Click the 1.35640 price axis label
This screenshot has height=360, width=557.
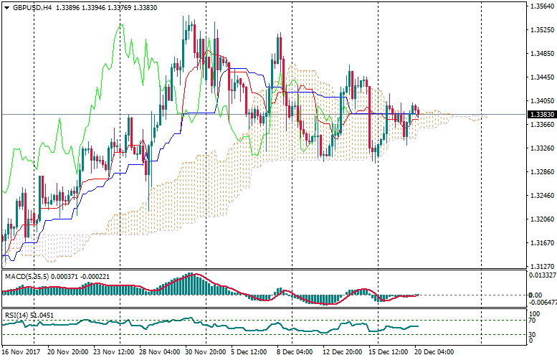click(541, 7)
